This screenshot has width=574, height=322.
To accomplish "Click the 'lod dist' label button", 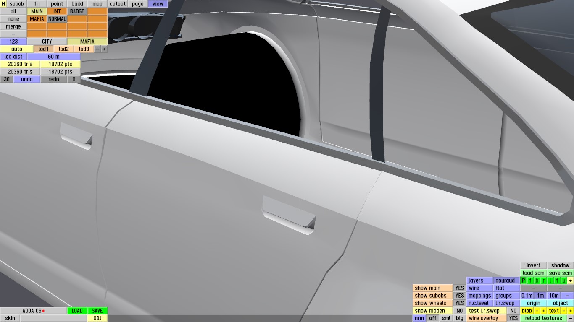I will (13, 57).
